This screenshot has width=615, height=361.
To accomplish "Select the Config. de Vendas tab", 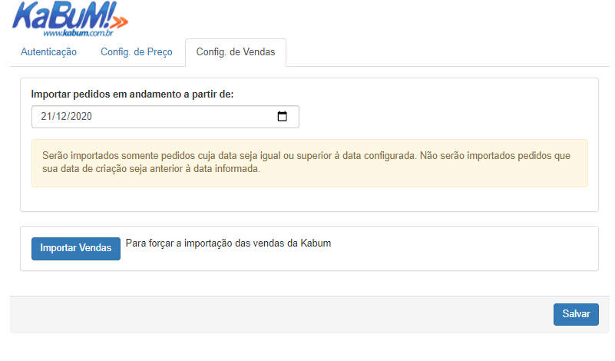I will 236,52.
